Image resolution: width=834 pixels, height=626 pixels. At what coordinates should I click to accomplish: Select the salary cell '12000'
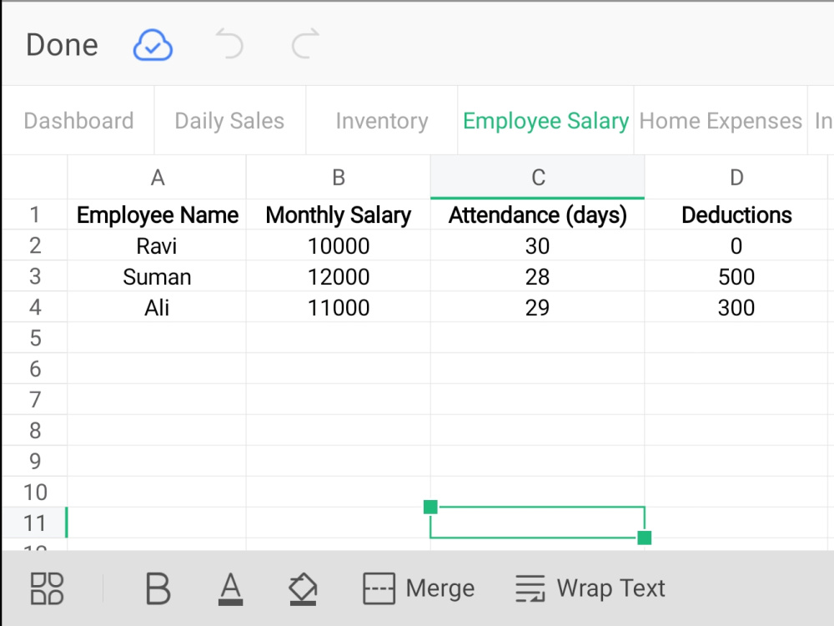click(x=339, y=276)
